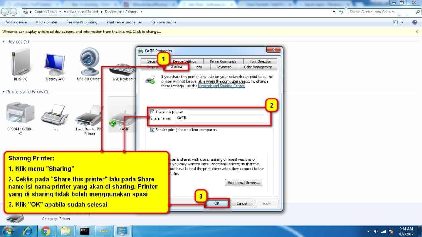Open the Network and Sharing Center link
The height and width of the screenshot is (237, 422).
[221, 86]
